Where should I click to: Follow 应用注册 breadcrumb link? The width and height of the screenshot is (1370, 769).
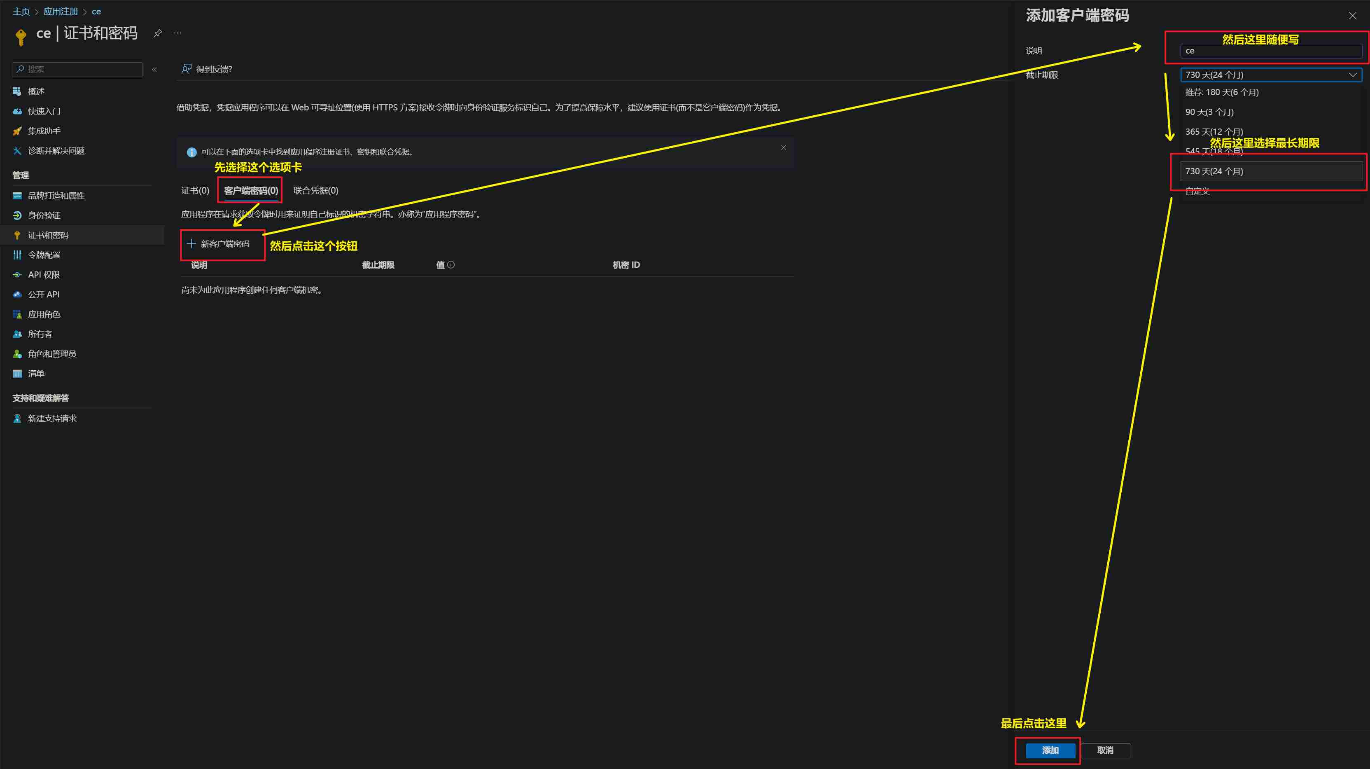(61, 11)
